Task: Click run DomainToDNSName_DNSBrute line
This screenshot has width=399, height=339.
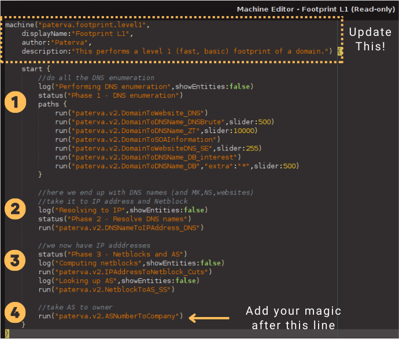Action: pyautogui.click(x=165, y=122)
